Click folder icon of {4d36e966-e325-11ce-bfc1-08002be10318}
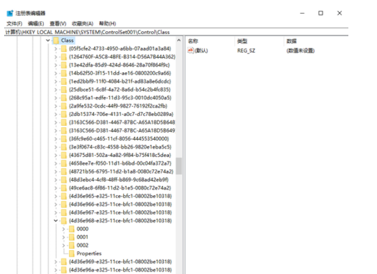This screenshot has height=274, width=377. pos(64,204)
